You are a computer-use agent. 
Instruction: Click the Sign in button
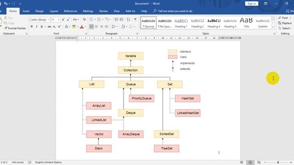point(252,4)
